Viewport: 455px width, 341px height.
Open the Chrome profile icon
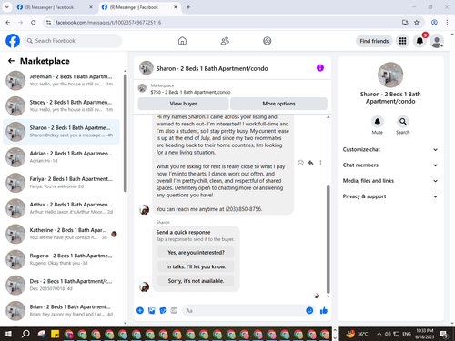point(434,22)
